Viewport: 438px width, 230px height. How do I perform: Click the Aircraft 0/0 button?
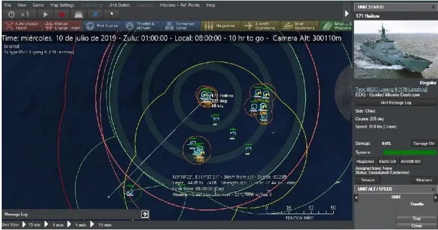point(410,162)
